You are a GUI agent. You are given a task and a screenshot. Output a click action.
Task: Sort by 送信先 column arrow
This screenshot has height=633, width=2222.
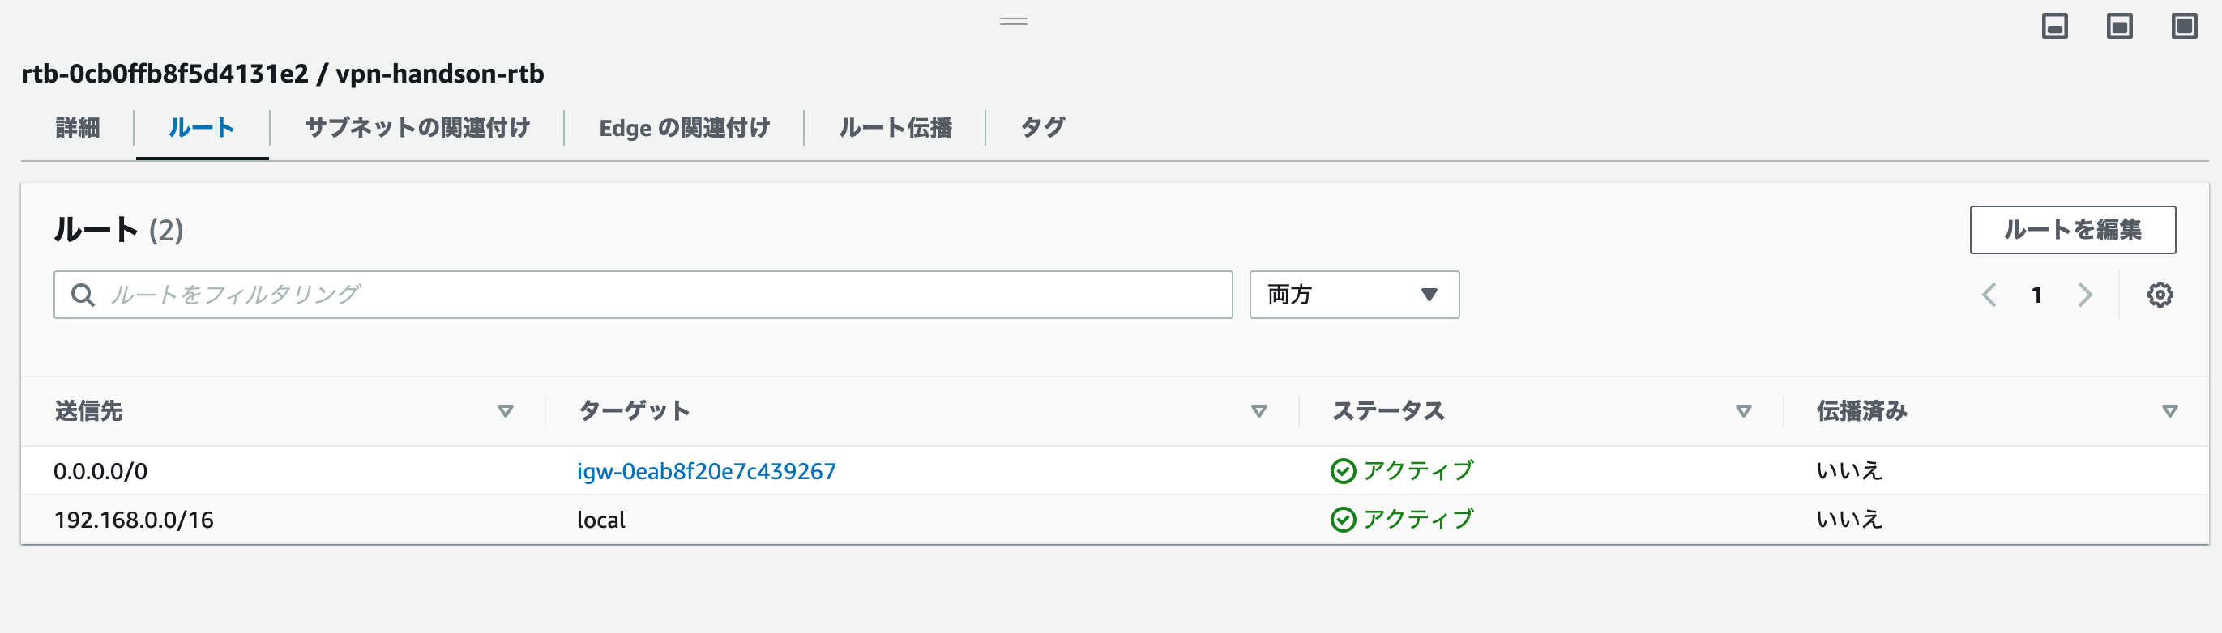[506, 412]
